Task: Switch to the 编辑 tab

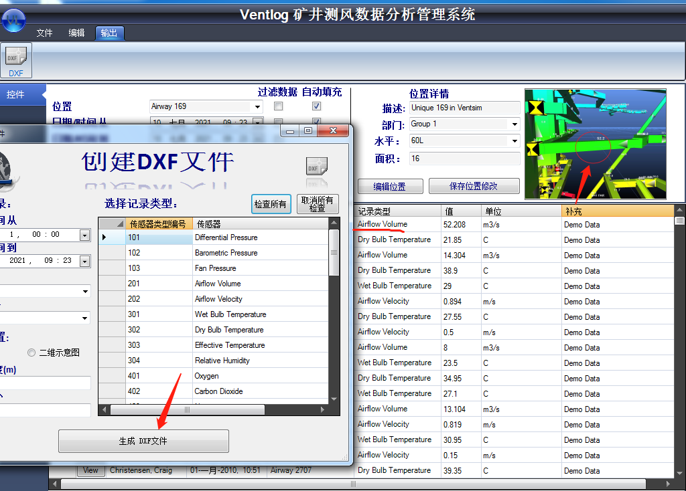Action: coord(76,33)
